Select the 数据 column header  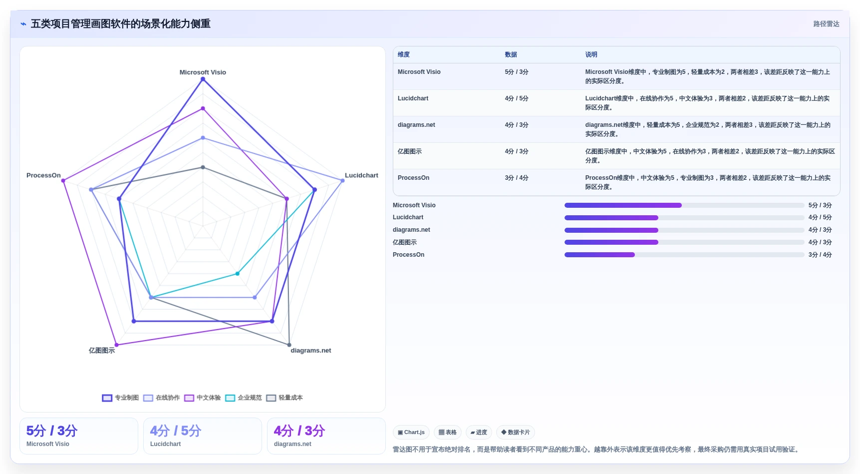(x=511, y=54)
